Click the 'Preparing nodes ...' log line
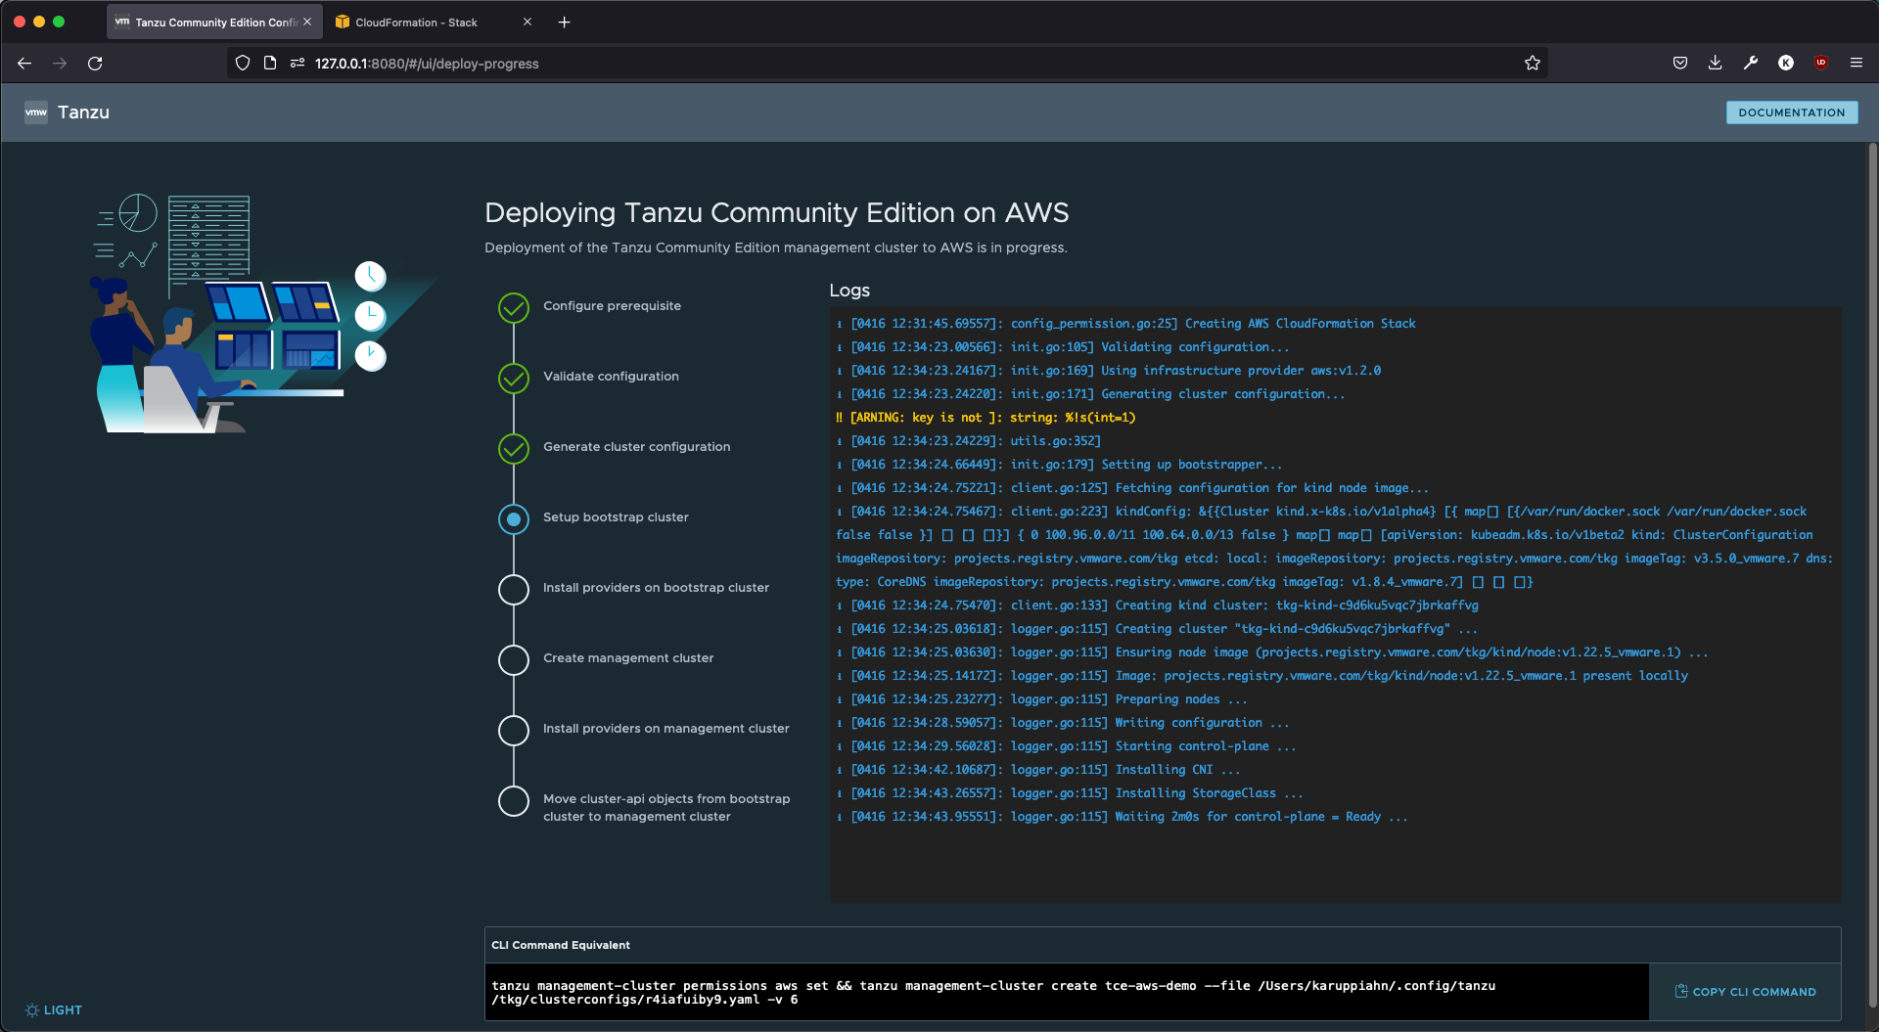 click(1042, 699)
